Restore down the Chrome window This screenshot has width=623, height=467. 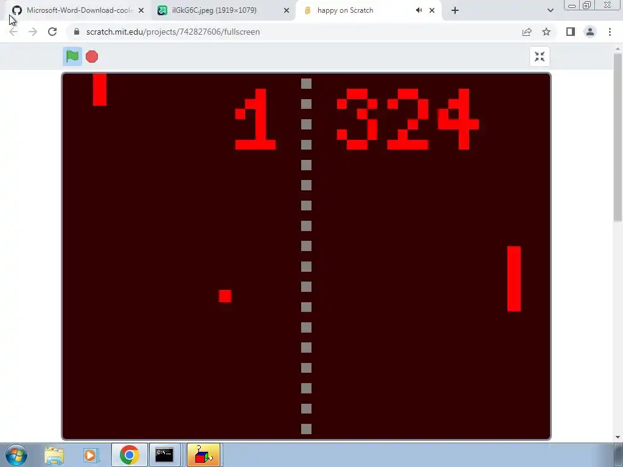coord(587,5)
